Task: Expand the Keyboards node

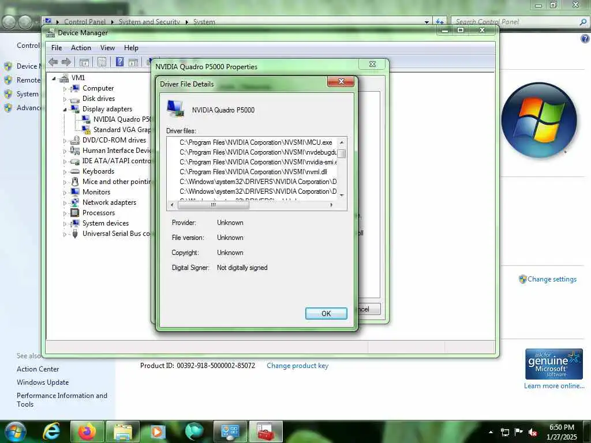Action: pos(65,172)
